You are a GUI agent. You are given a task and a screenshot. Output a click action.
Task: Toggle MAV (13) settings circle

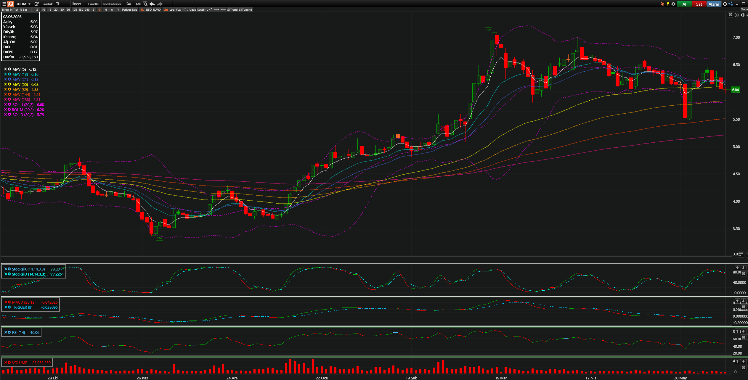9,74
